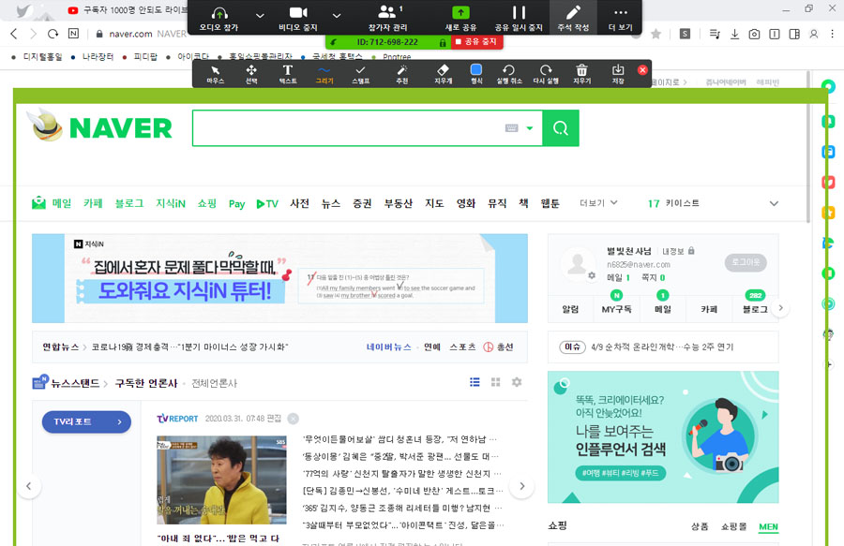Image resolution: width=844 pixels, height=546 pixels.
Task: Open Naver Pay menu item
Action: click(237, 203)
